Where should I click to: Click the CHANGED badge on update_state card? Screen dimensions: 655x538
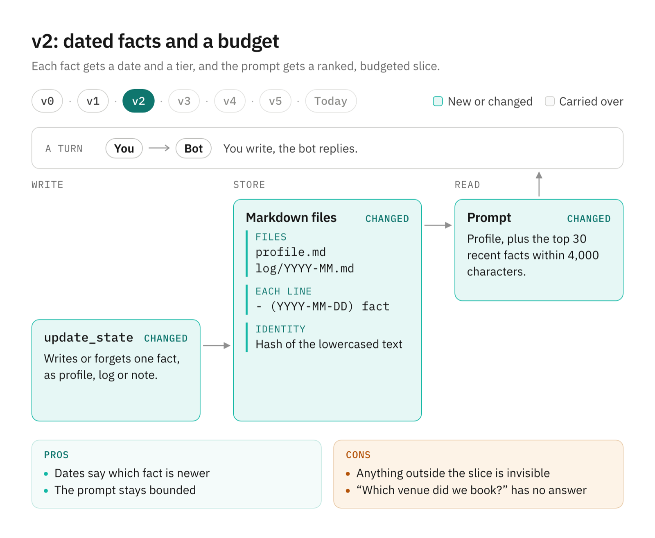[x=166, y=338]
